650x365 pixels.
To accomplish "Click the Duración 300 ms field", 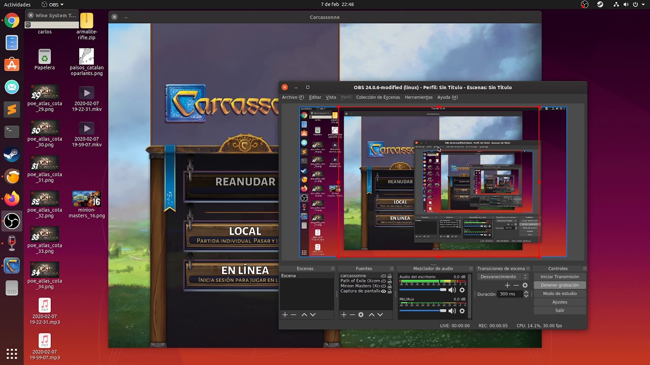I will 510,294.
